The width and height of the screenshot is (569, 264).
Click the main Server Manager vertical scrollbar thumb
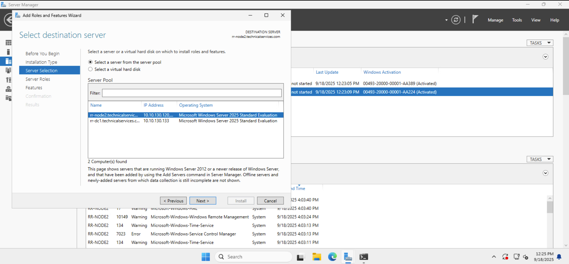tap(566, 66)
